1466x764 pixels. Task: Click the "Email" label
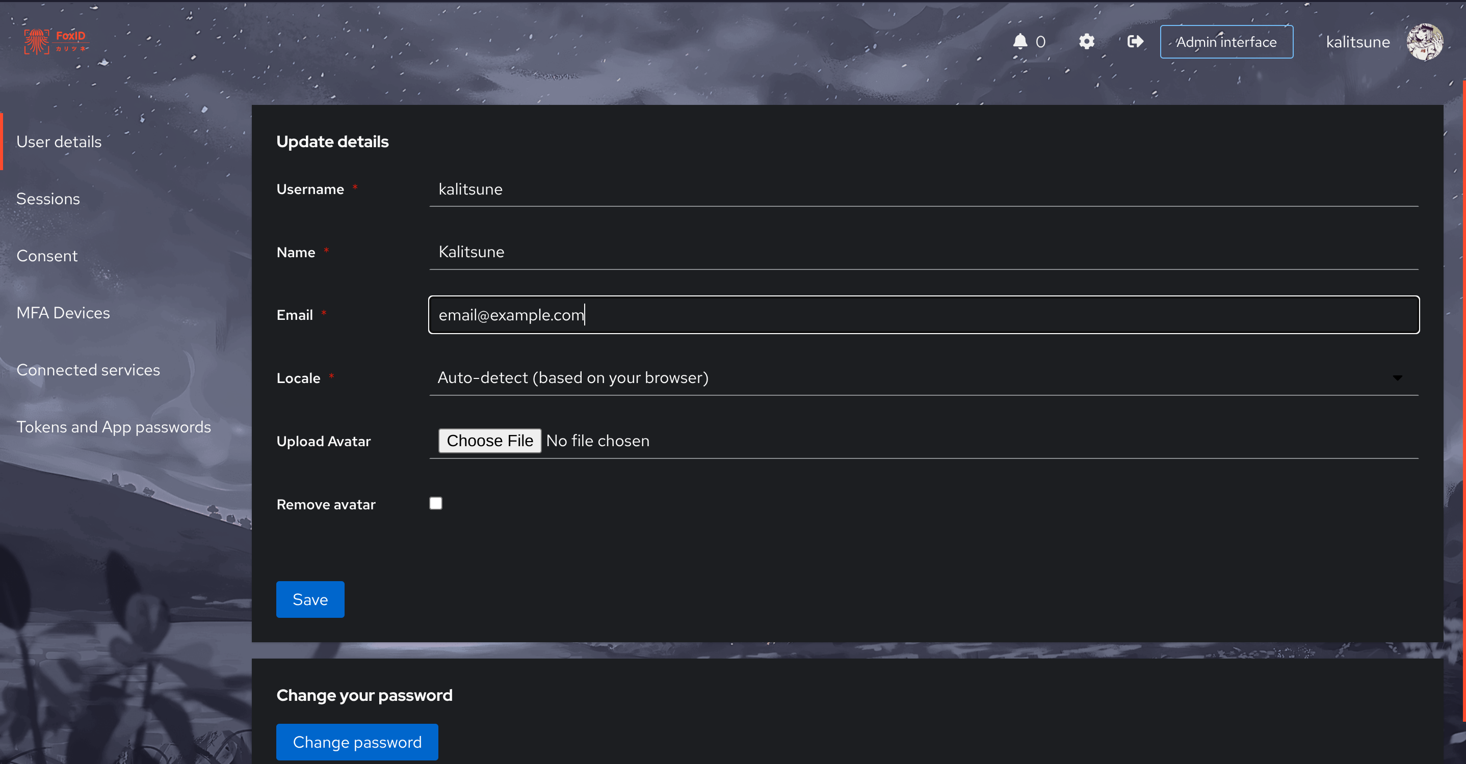(x=295, y=315)
